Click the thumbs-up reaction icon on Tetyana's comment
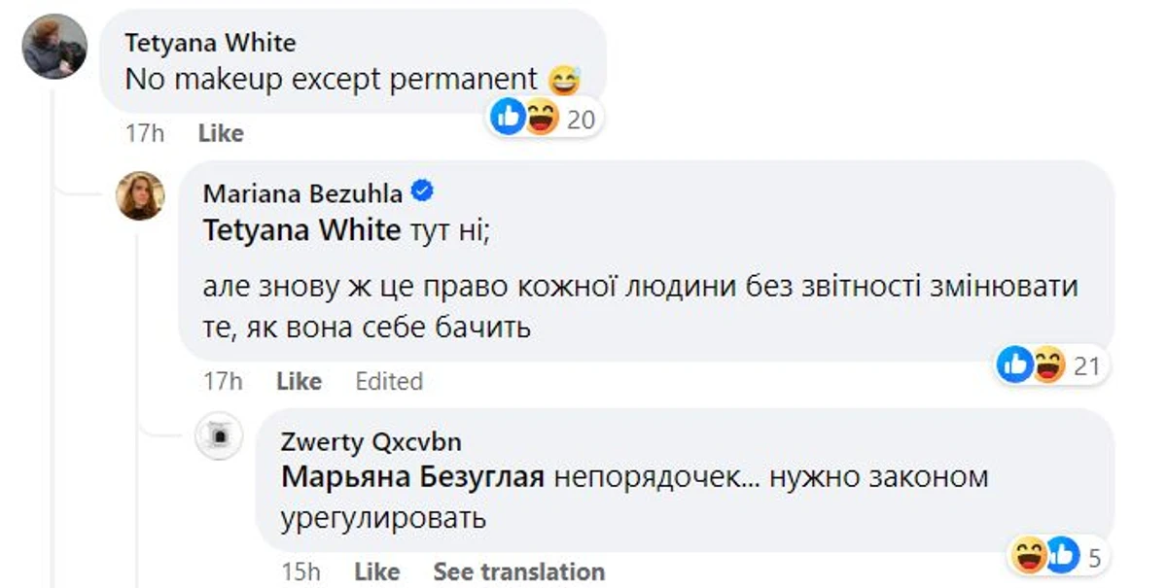 509,116
